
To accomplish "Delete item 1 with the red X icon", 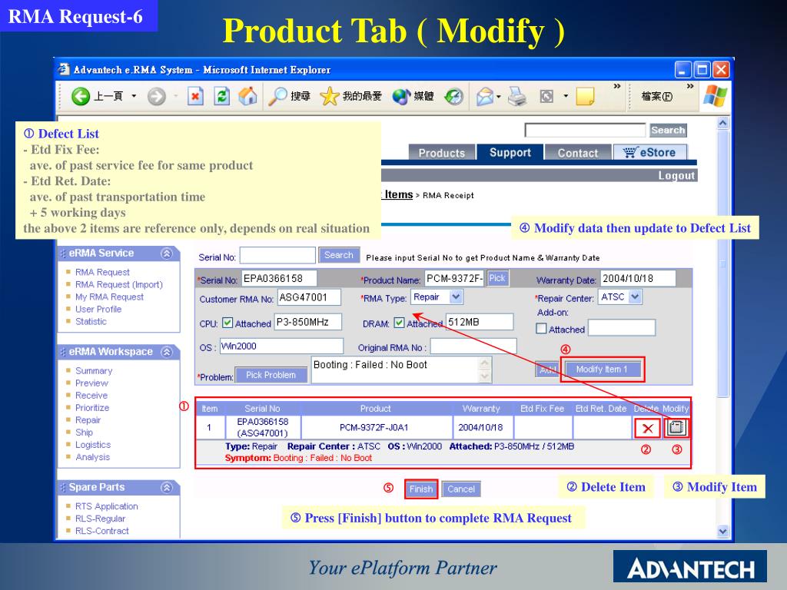I will pos(647,429).
